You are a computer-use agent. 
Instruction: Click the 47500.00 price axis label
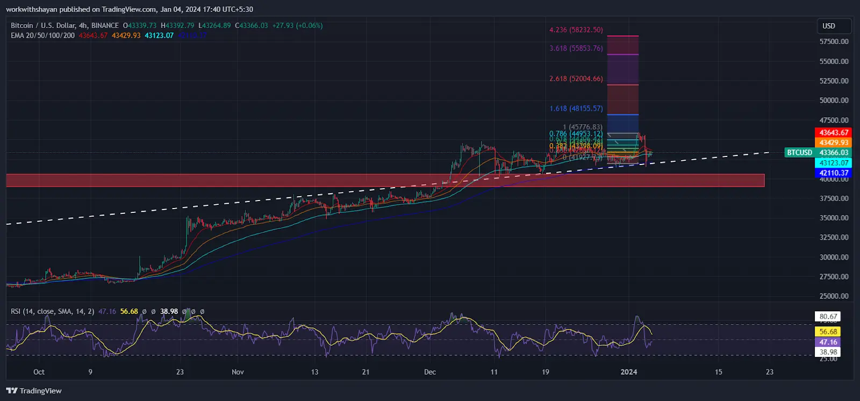click(x=834, y=120)
